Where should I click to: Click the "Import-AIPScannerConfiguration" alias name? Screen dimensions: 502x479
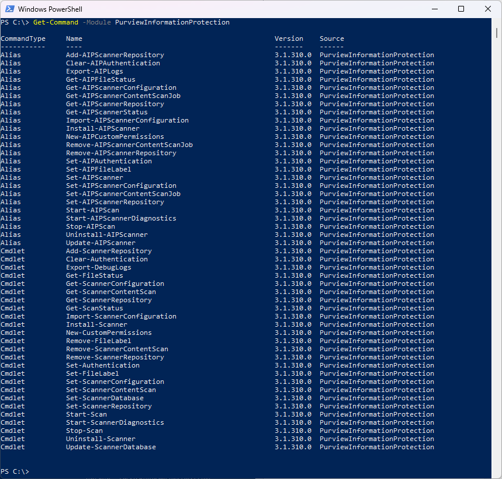[127, 120]
